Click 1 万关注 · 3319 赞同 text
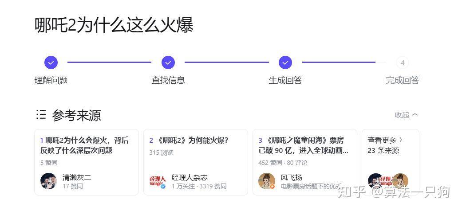Viewport: 462px width, 211px height. pos(199,186)
